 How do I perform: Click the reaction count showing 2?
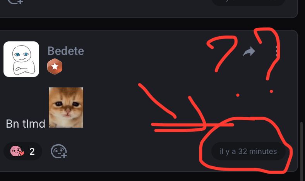32,152
